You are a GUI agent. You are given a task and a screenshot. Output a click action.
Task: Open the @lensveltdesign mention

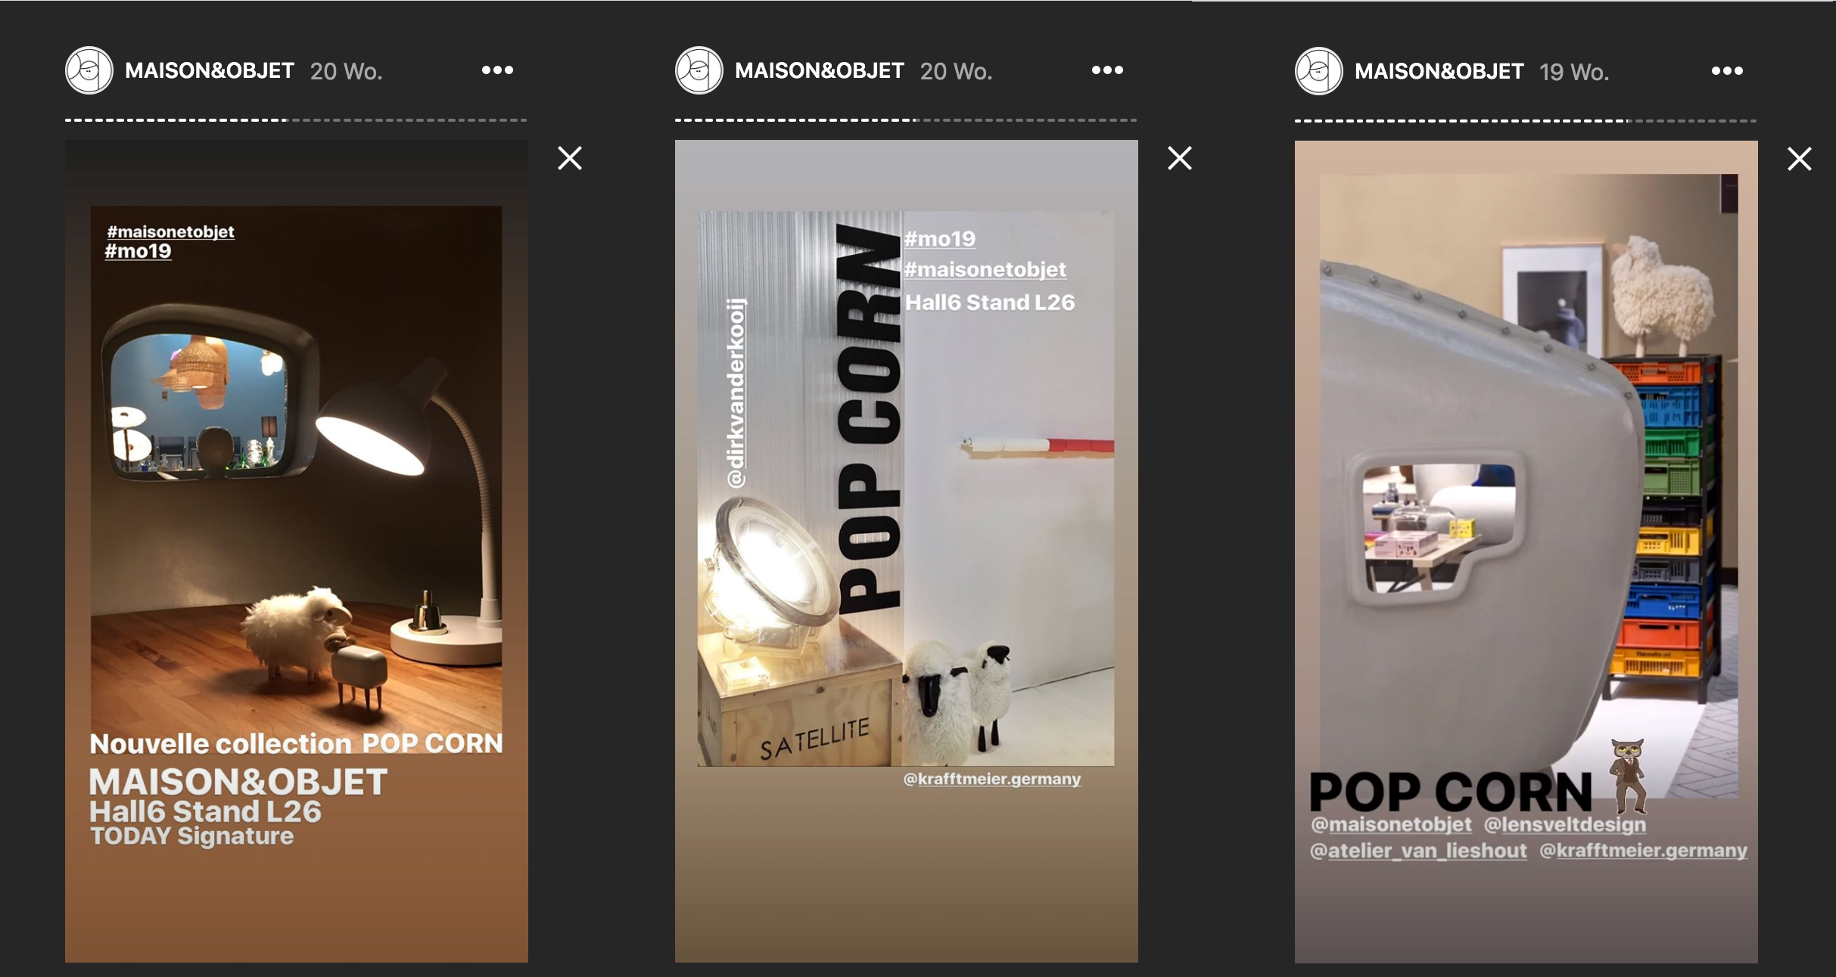tap(1565, 824)
